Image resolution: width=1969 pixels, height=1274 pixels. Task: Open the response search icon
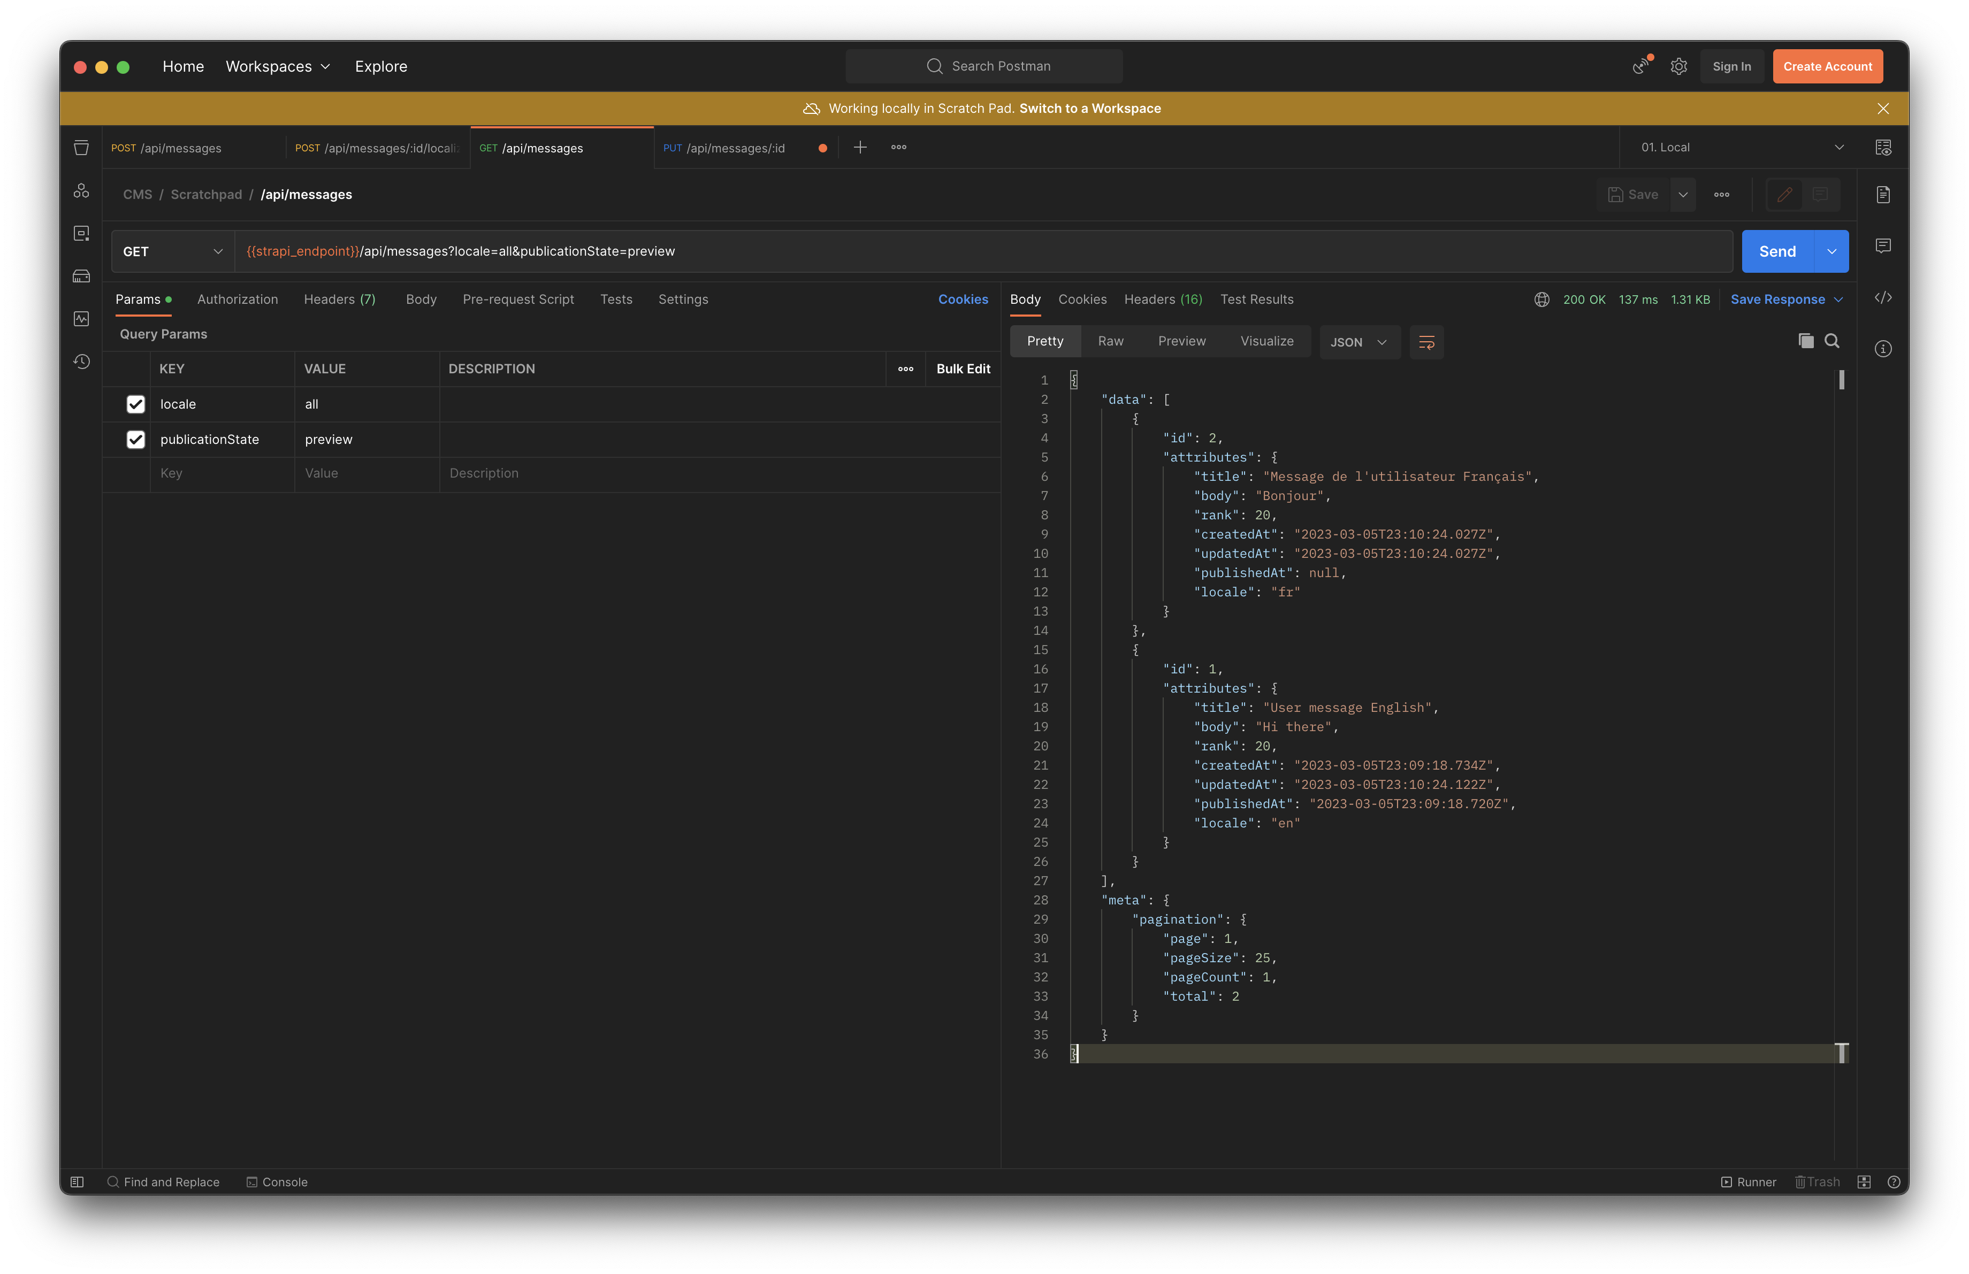coord(1833,341)
